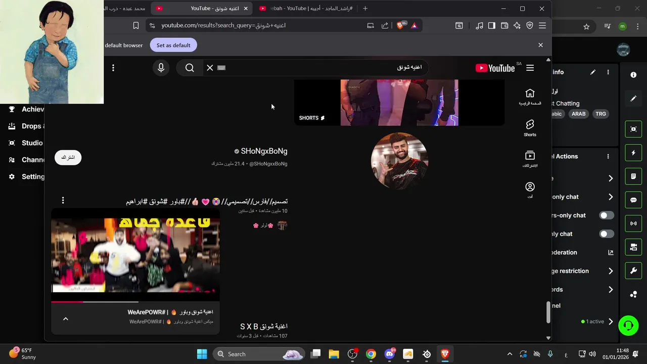Image resolution: width=647 pixels, height=364 pixels.
Task: Expand the words row chevron
Action: [611, 290]
